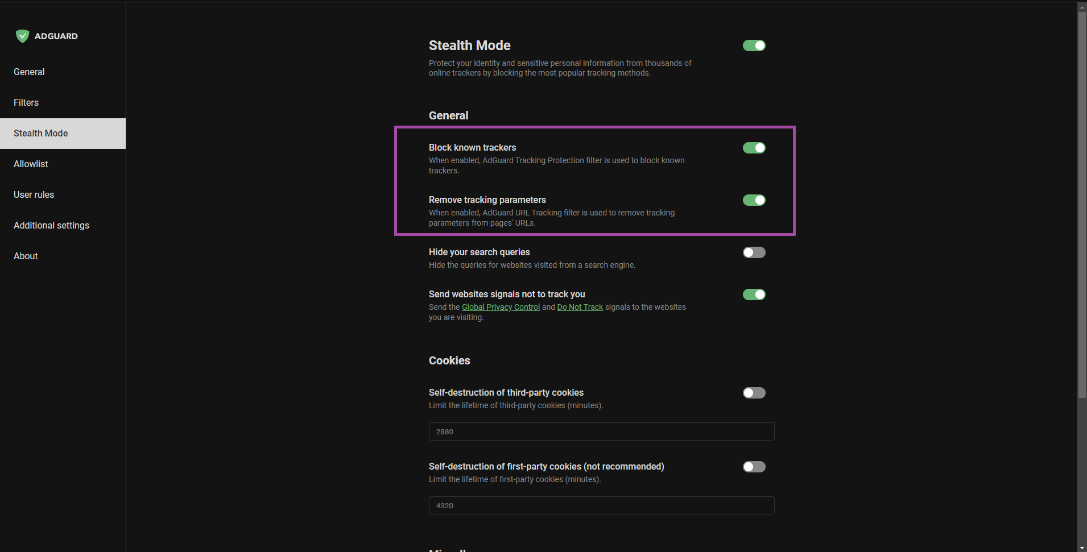Click the third-party cookie lifetime field
Image resolution: width=1087 pixels, height=552 pixels.
pyautogui.click(x=601, y=431)
